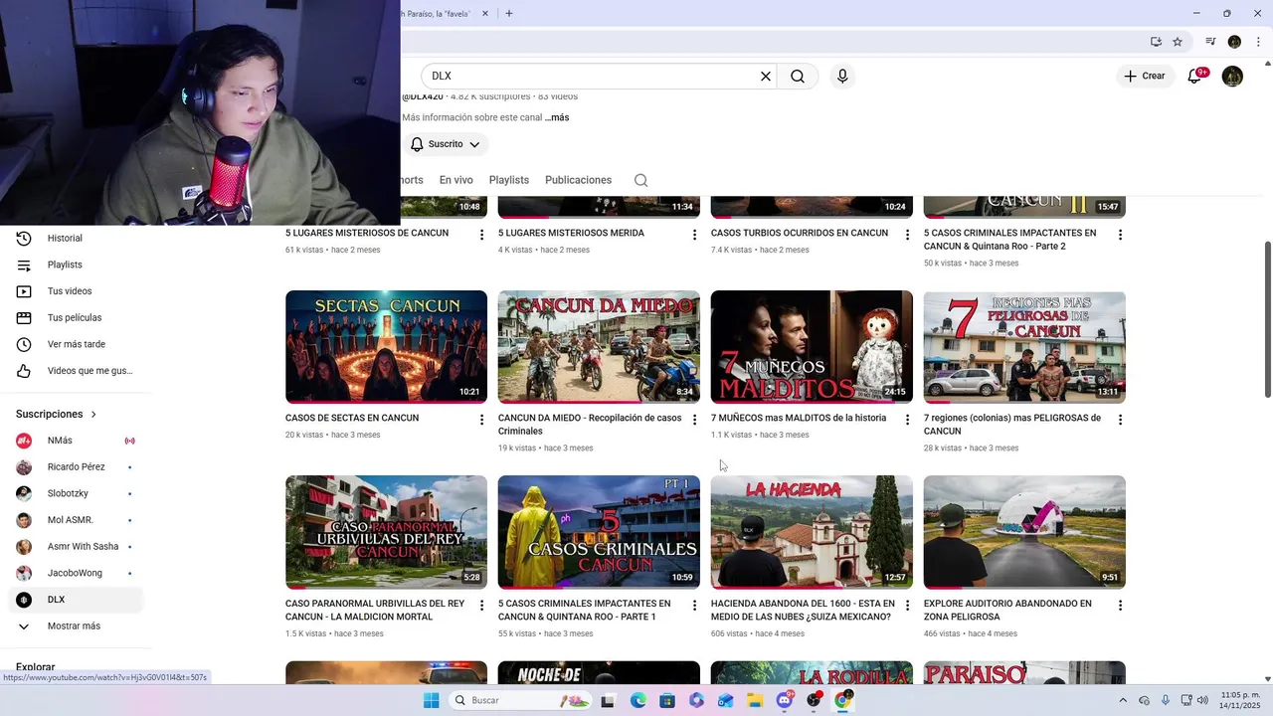Open the taskbar clock showing 11:05 p. m.
Screen dimensions: 1273x716
click(x=1239, y=700)
